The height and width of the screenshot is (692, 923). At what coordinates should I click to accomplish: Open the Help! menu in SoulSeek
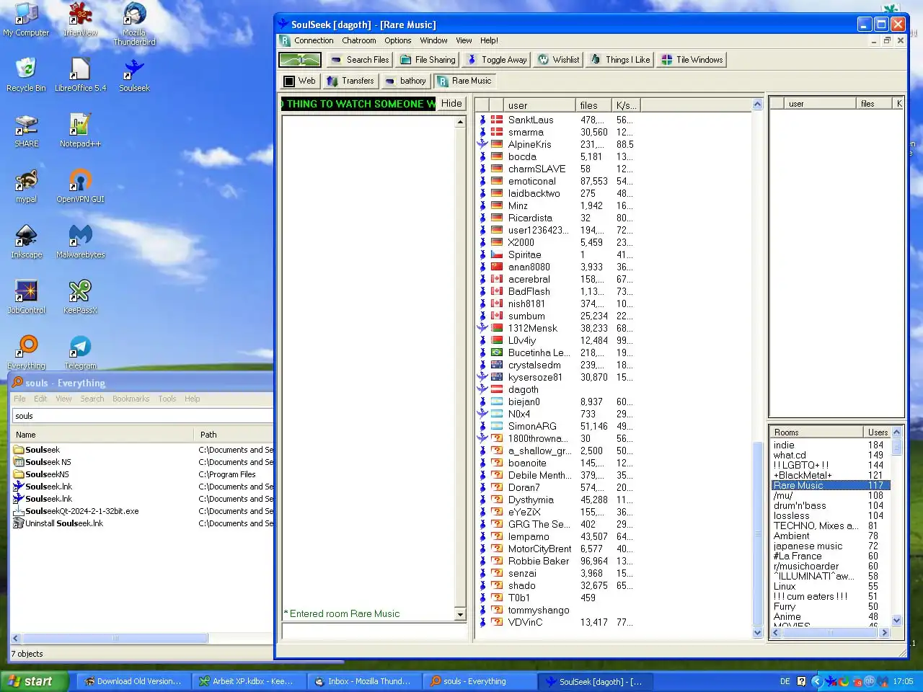click(489, 40)
